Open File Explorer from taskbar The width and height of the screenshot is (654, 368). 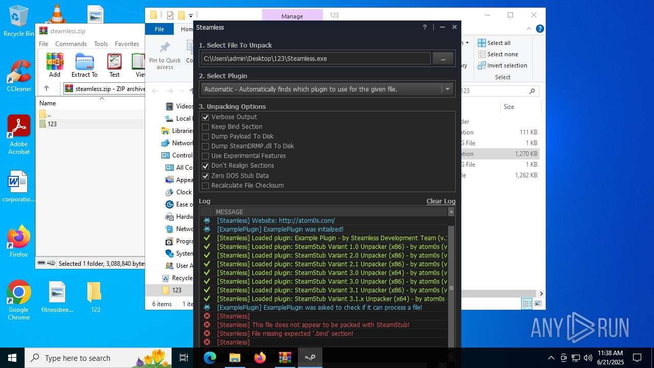pyautogui.click(x=235, y=358)
